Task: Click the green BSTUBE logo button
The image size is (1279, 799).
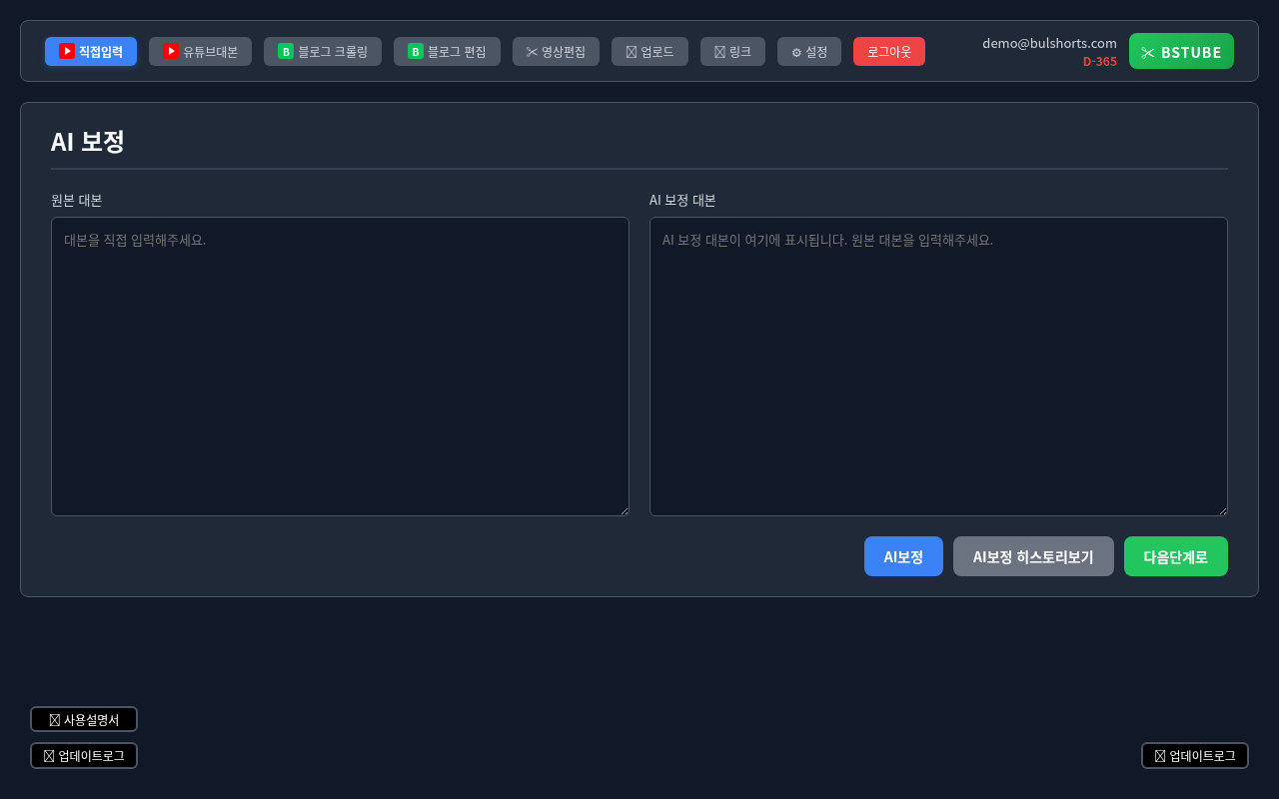Action: (1181, 52)
